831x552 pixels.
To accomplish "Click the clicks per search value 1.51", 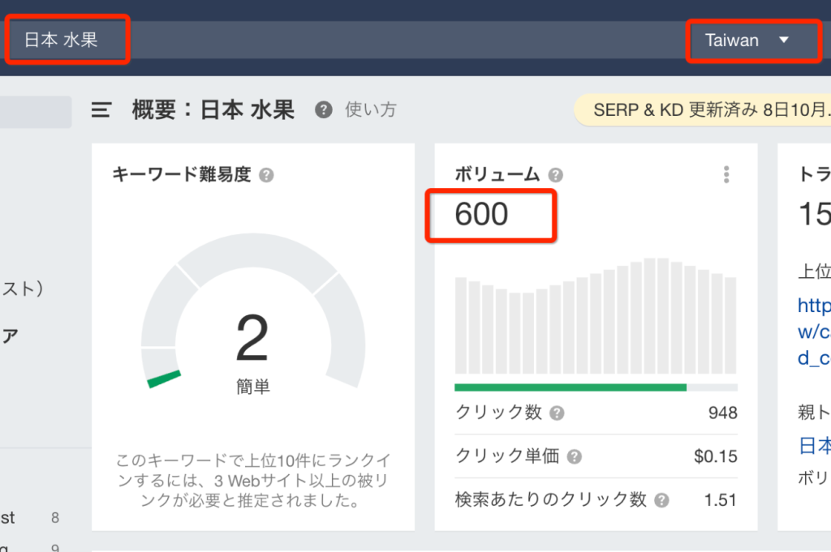I will (x=721, y=500).
